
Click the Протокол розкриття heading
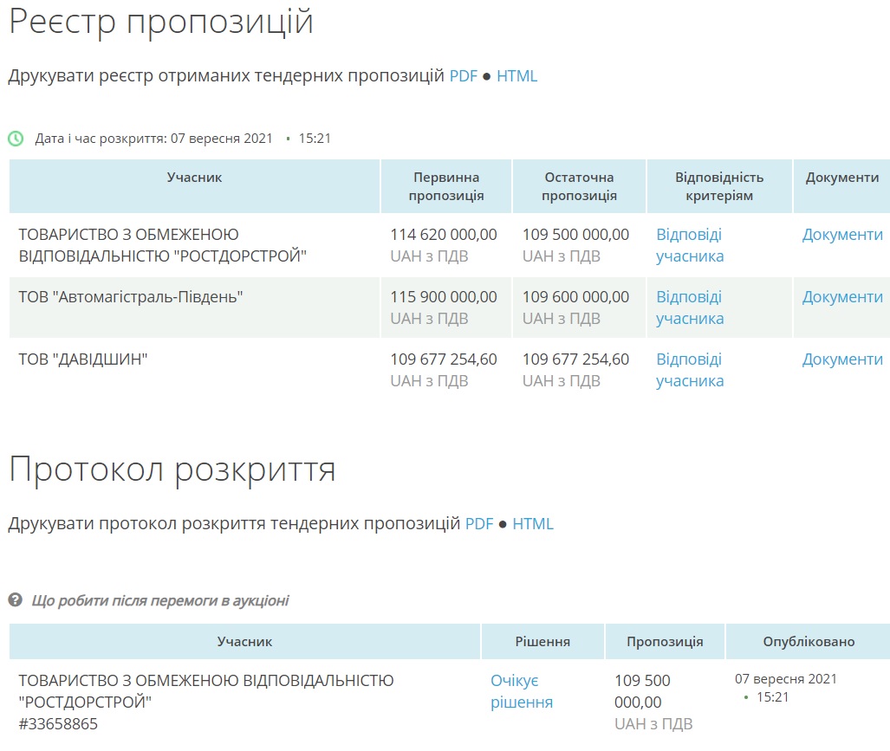172,471
